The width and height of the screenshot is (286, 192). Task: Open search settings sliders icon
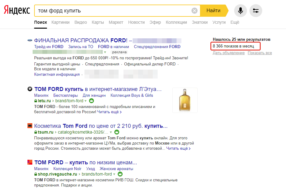pyautogui.click(x=256, y=11)
